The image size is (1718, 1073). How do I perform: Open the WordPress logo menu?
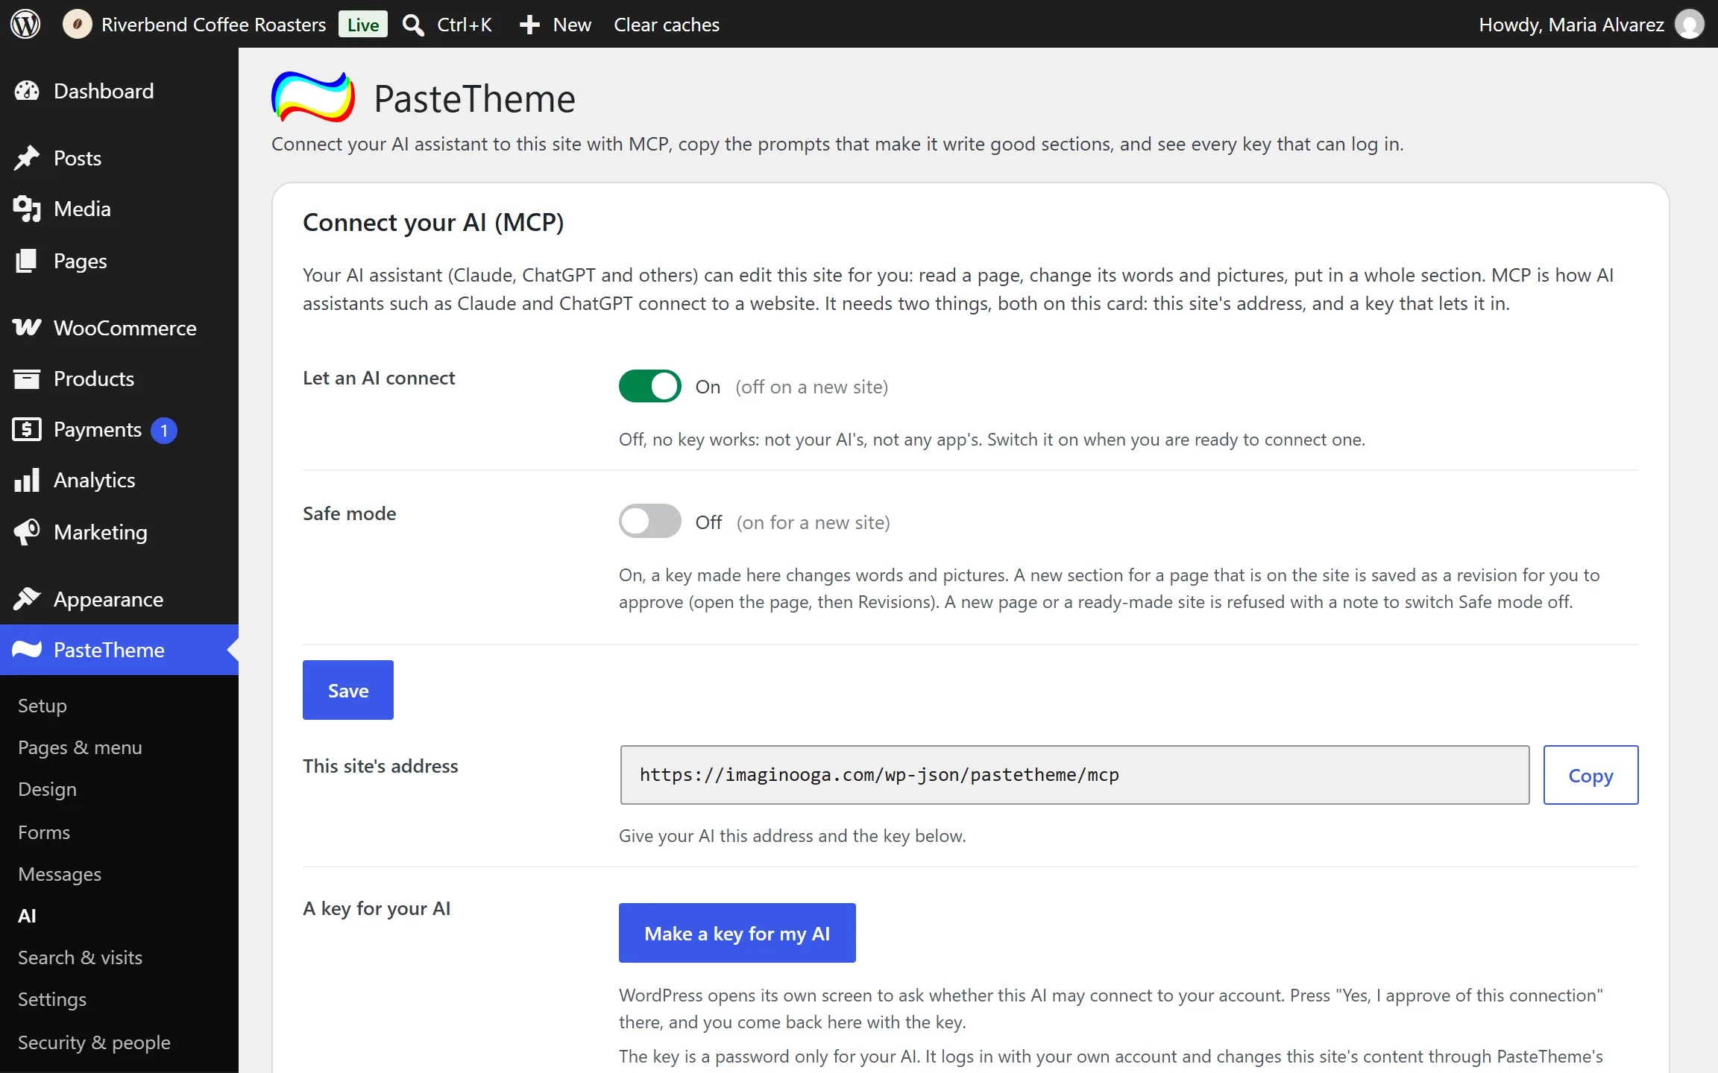coord(25,25)
